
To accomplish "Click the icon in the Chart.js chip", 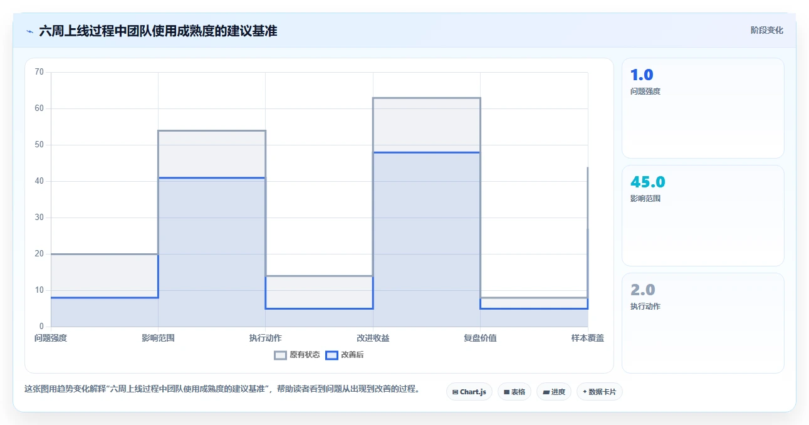I will [455, 392].
